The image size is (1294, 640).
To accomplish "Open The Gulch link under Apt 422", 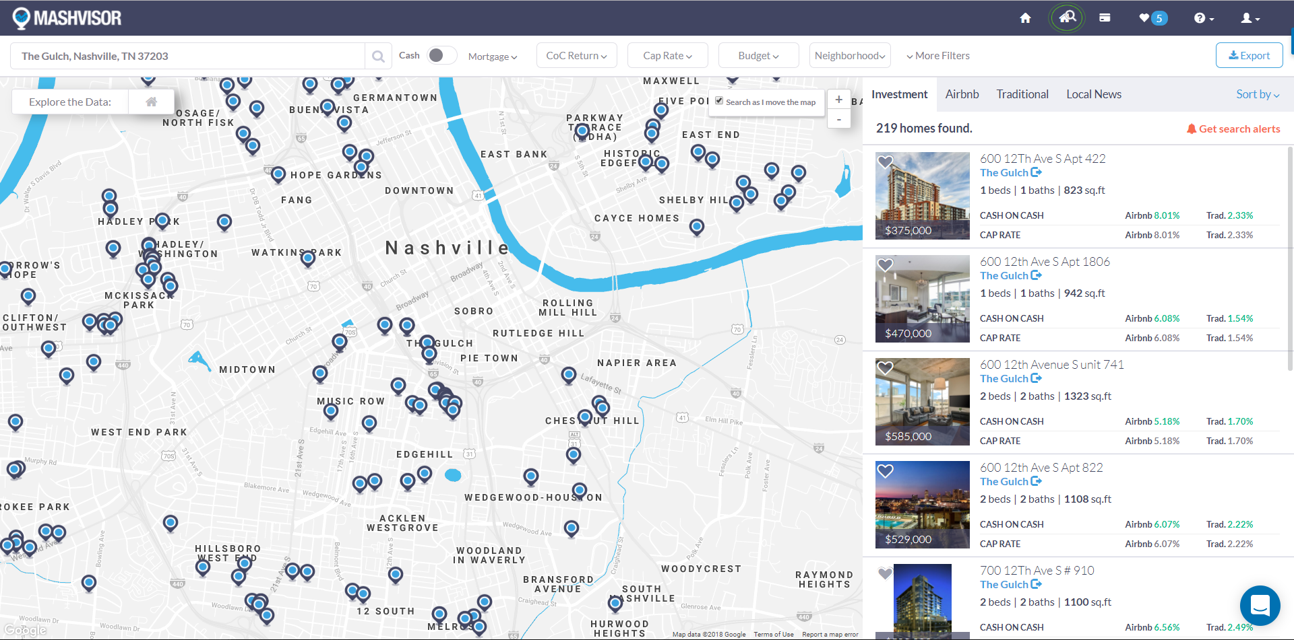I will pos(1010,173).
